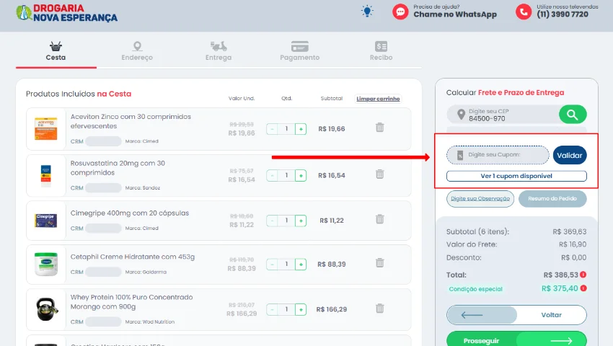Click info icon beside Condição especial price
Image resolution: width=613 pixels, height=346 pixels.
[x=583, y=288]
